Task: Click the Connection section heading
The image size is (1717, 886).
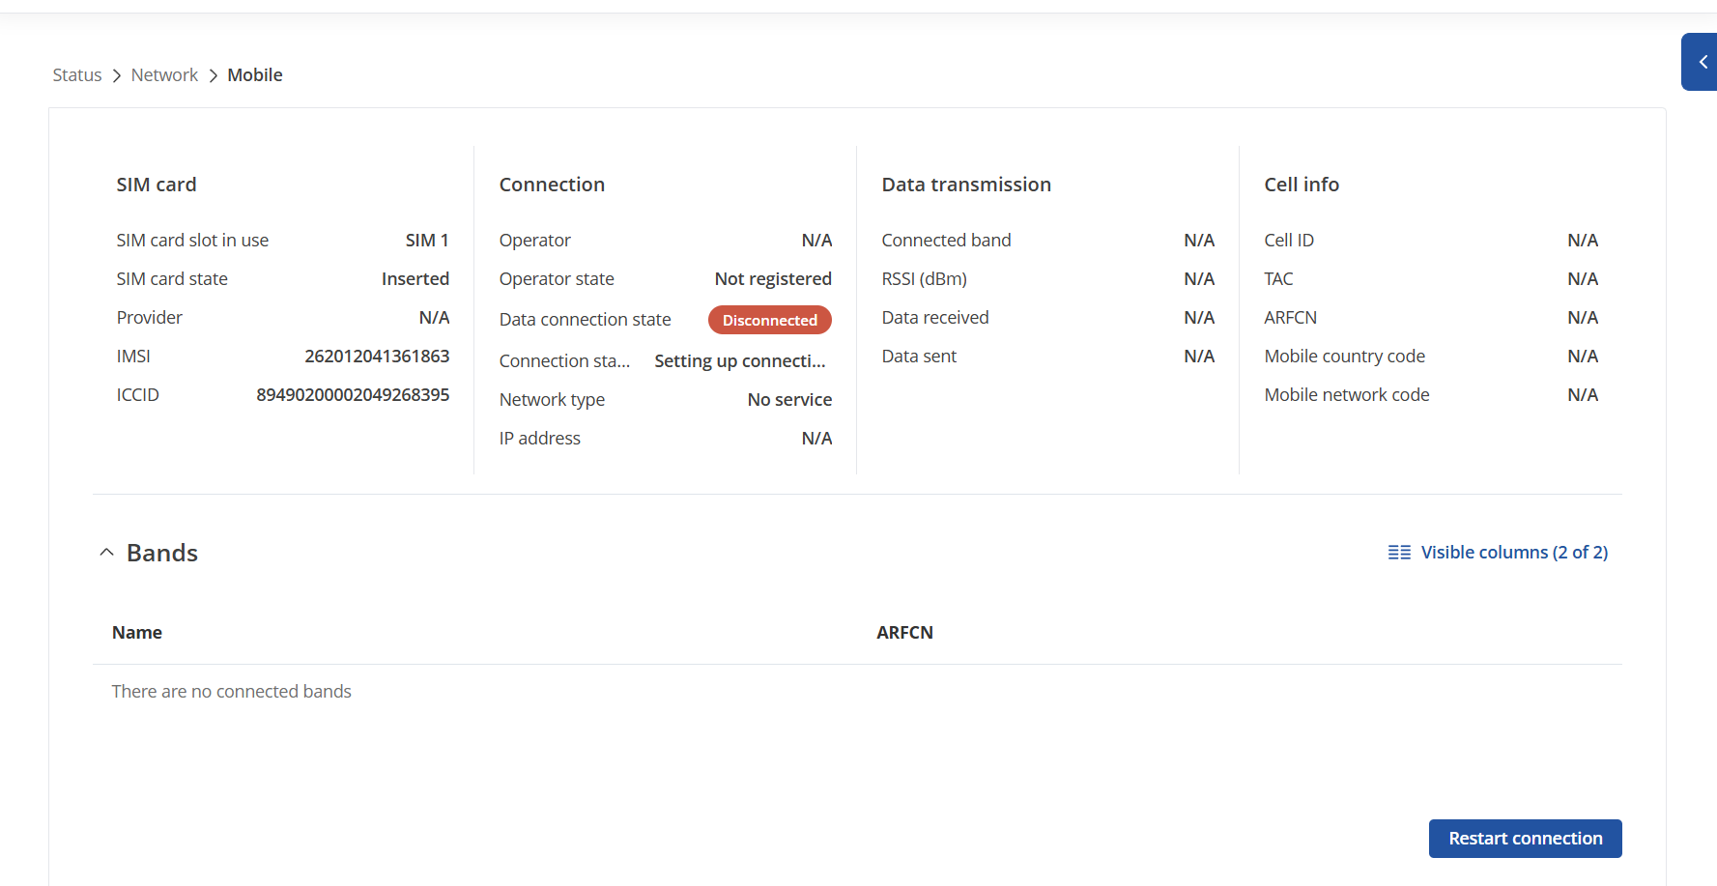Action: click(x=552, y=185)
